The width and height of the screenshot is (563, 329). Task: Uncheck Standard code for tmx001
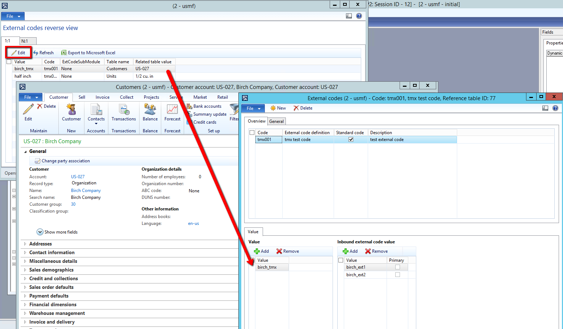[x=351, y=140]
